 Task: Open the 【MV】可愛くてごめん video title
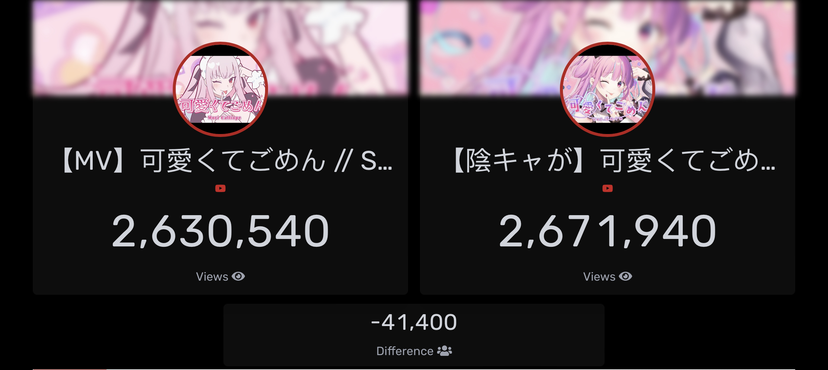(226, 161)
